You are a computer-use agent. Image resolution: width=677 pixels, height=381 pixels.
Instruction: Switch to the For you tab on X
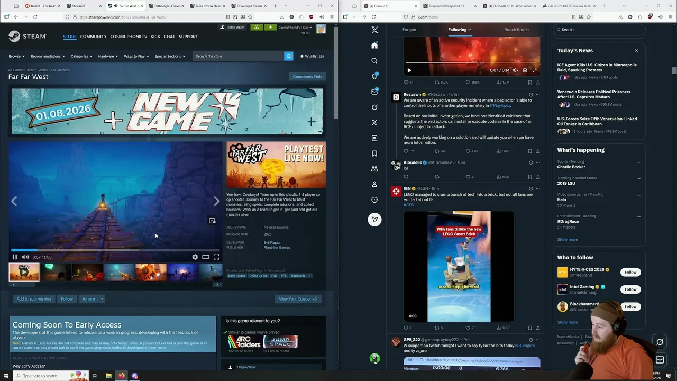(409, 30)
